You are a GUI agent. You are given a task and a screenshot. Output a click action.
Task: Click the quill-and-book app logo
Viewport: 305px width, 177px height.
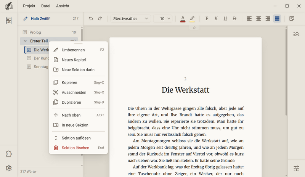pyautogui.click(x=8, y=6)
